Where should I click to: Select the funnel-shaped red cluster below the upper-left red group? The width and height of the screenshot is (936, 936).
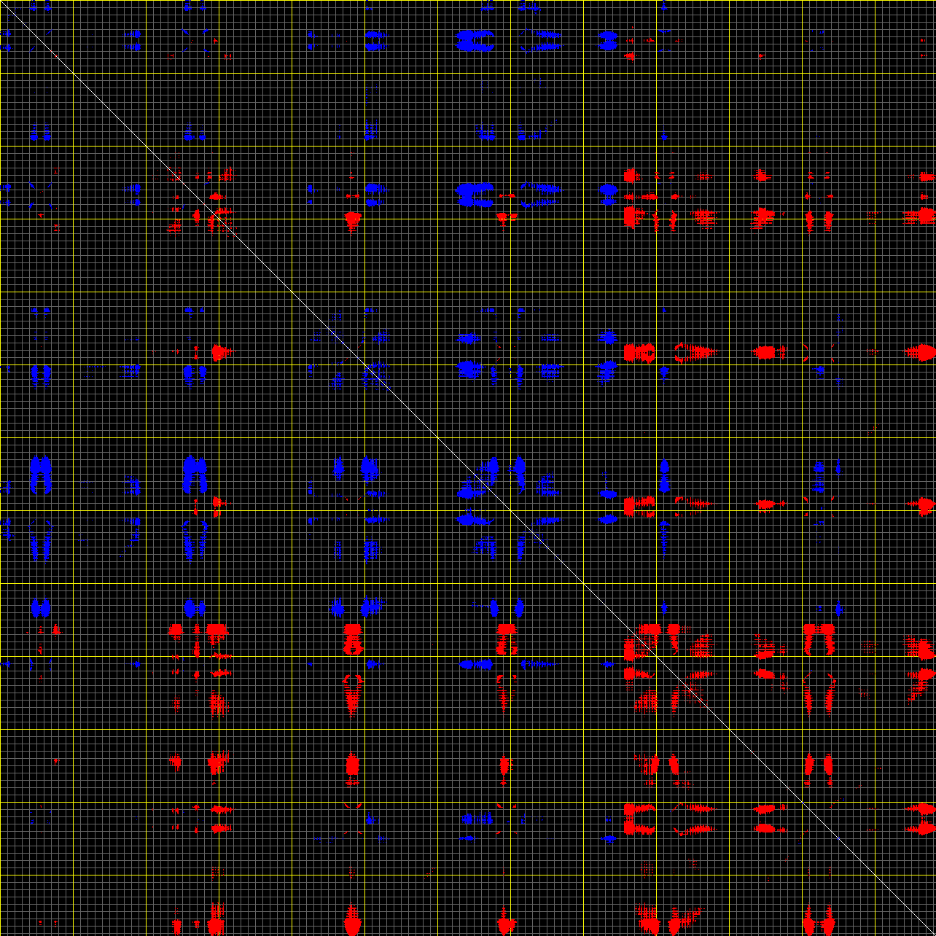click(352, 219)
